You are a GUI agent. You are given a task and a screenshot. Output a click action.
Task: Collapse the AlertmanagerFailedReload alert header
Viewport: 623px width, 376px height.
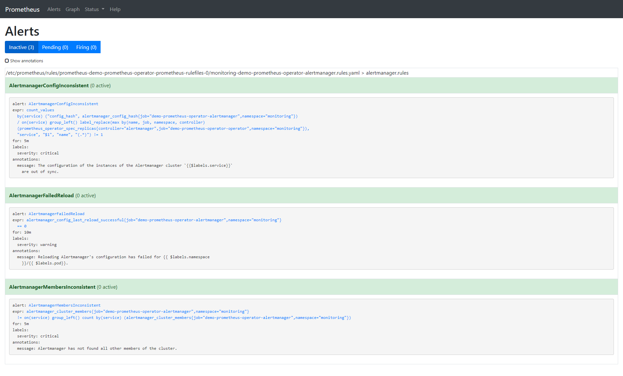tap(42, 195)
